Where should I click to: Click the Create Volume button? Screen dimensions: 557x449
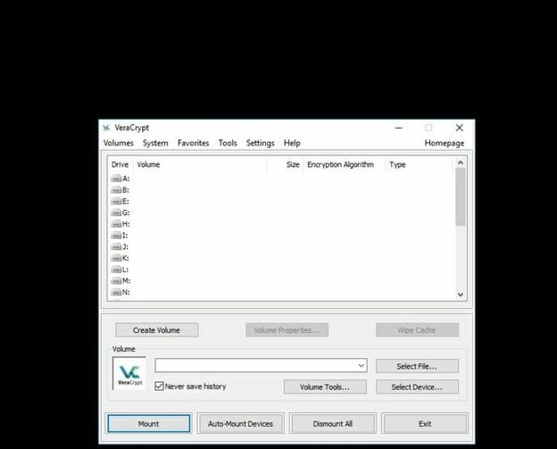157,330
